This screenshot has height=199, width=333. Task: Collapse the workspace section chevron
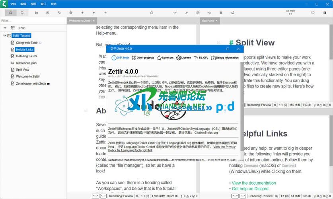coord(5,28)
